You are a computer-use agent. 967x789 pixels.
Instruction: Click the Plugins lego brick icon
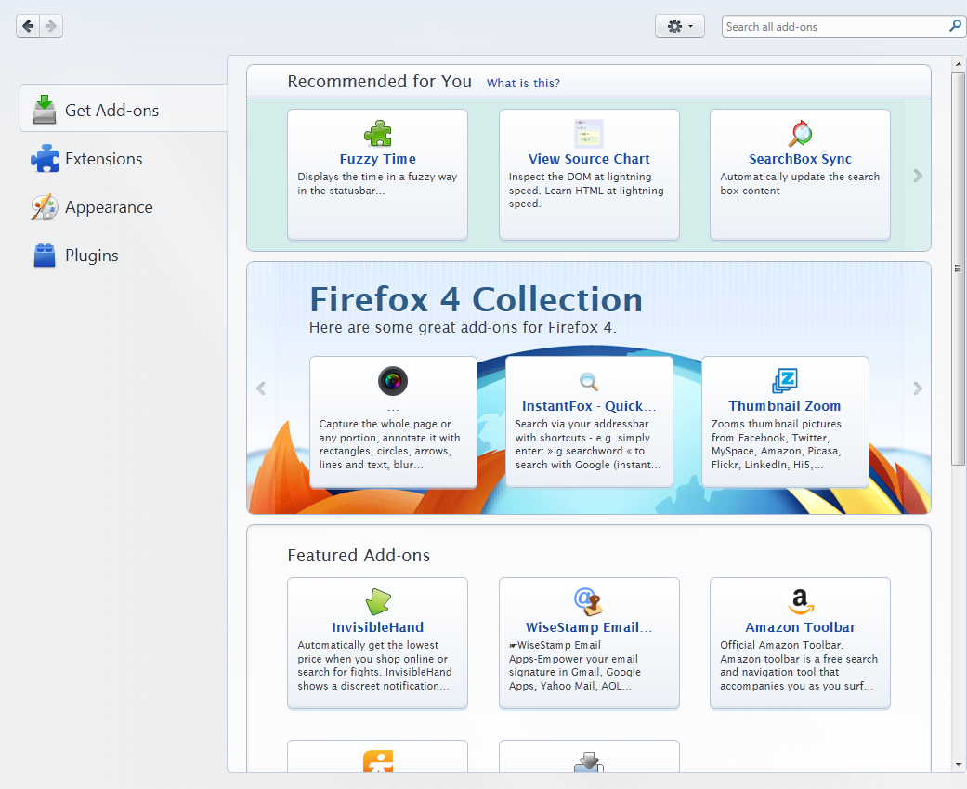point(45,256)
